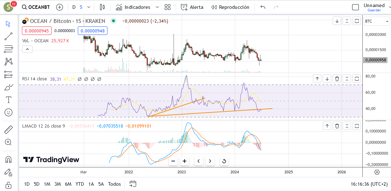Select the cursor arrow tool
The image size is (391, 191).
click(x=8, y=24)
